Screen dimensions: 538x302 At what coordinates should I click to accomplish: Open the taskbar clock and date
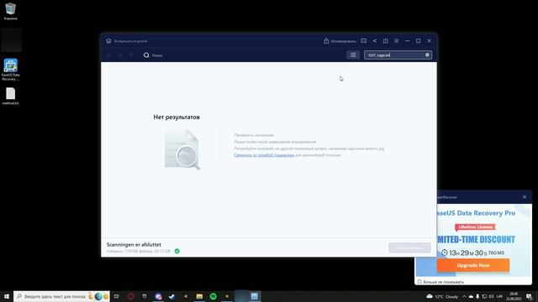point(514,296)
